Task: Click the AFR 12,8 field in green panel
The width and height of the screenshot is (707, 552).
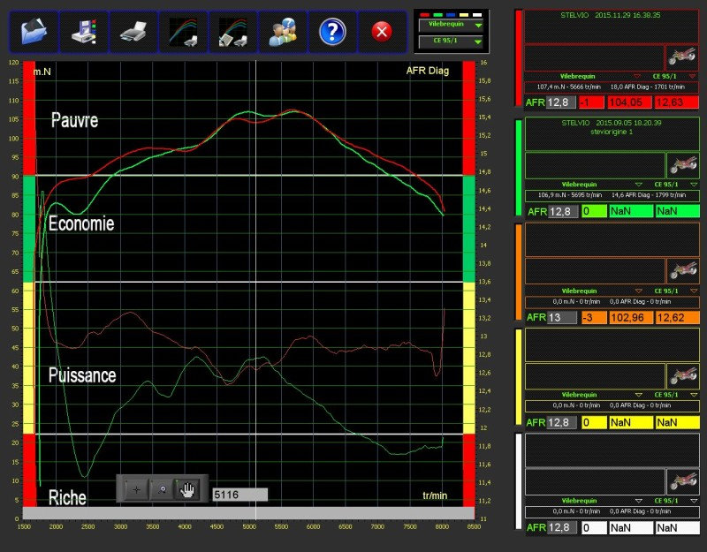Action: tap(563, 211)
